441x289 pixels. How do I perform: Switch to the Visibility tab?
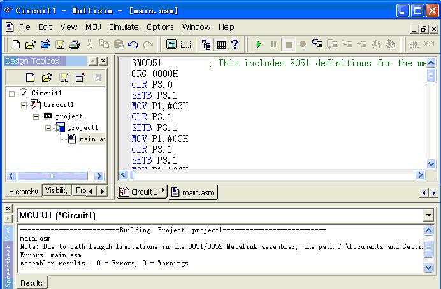coord(57,190)
